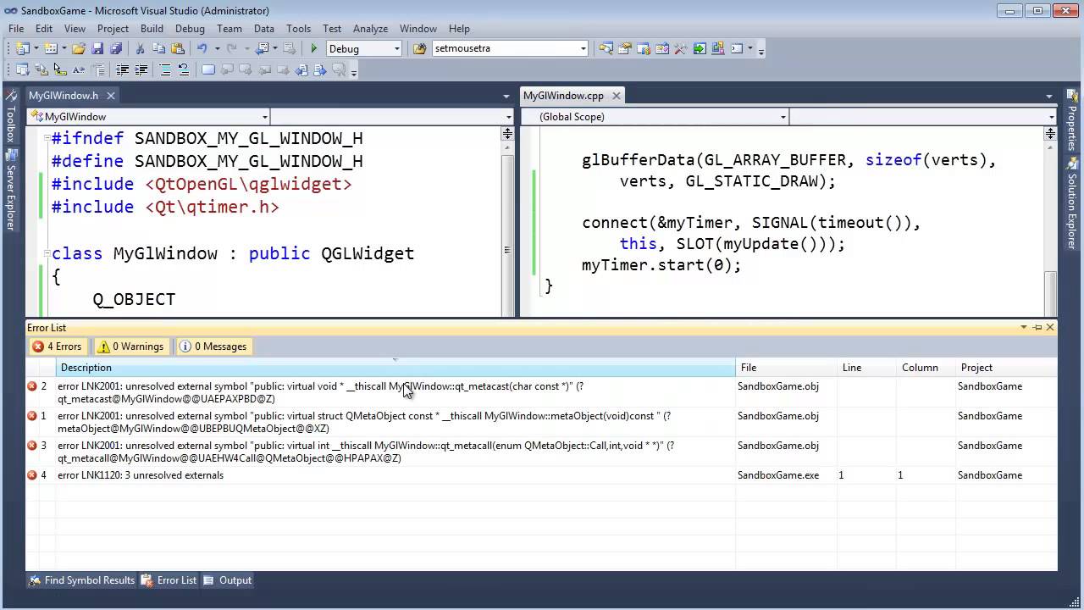Click the Add New Item toolbar icon
The image size is (1084, 610).
[x=51, y=48]
